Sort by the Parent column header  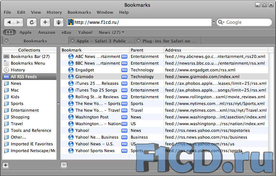[x=146, y=50]
